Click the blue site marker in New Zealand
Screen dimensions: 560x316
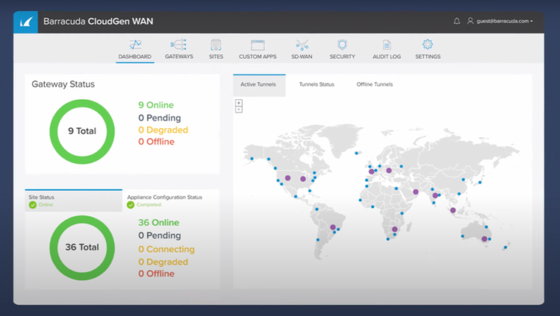click(x=505, y=247)
